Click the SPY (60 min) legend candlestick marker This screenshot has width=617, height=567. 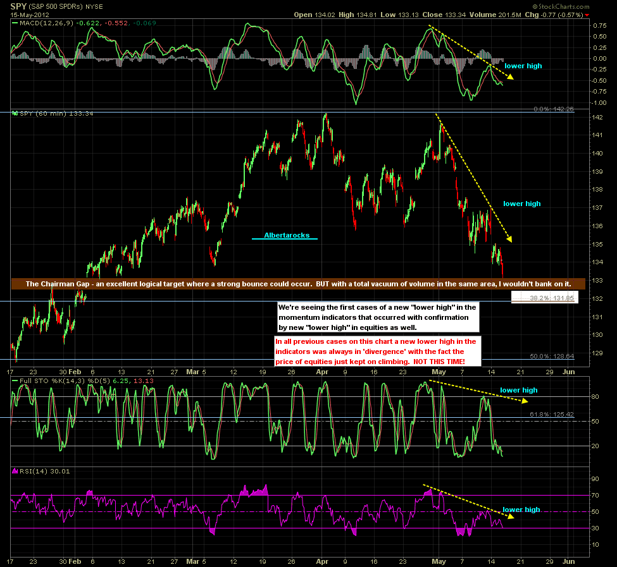pyautogui.click(x=15, y=114)
